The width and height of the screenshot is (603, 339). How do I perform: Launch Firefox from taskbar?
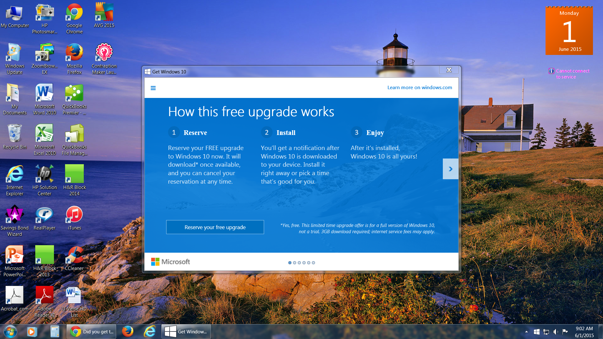click(128, 331)
